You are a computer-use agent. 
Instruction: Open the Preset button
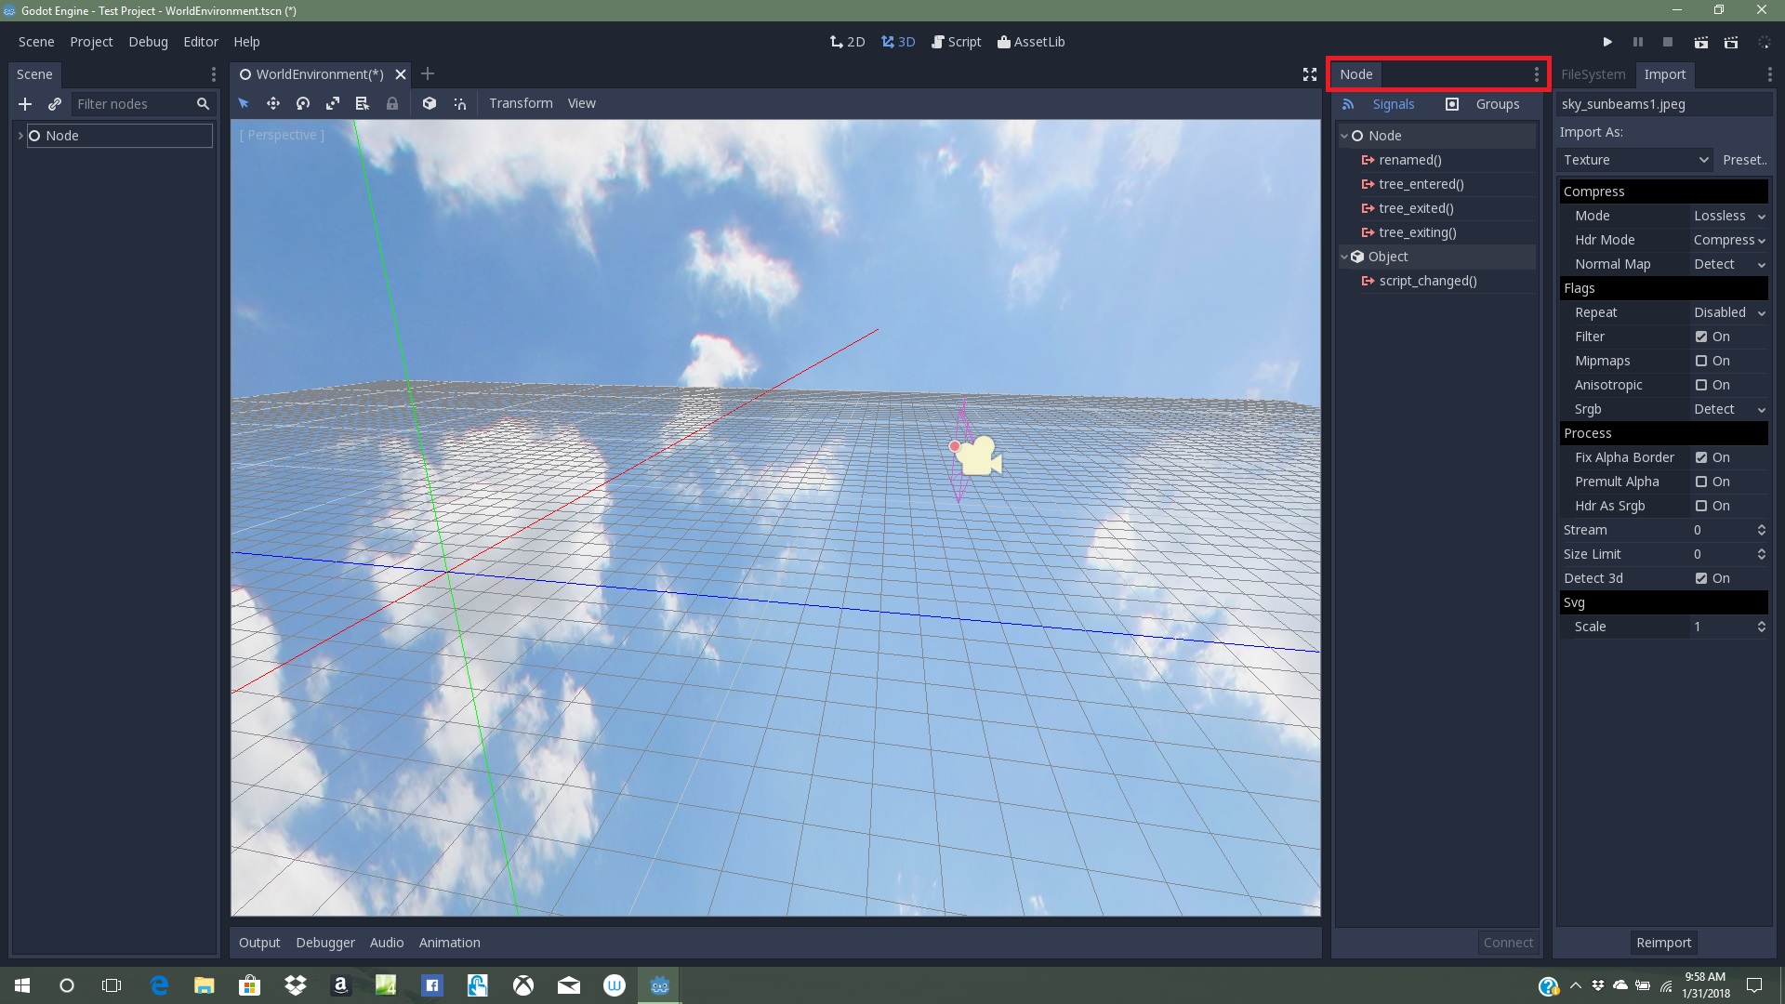click(x=1744, y=160)
